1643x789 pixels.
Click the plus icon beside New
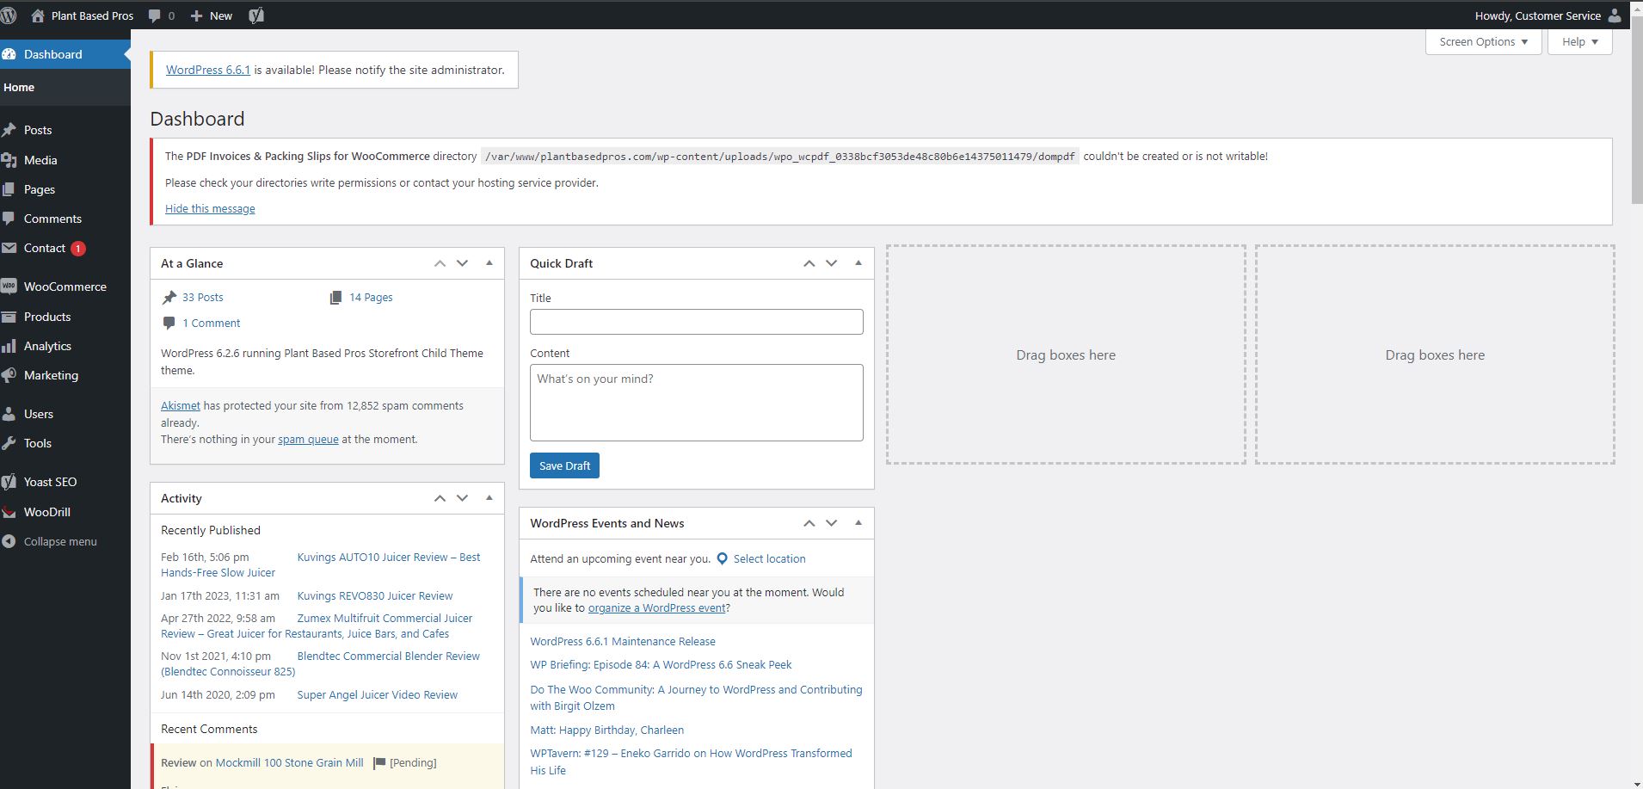[196, 15]
